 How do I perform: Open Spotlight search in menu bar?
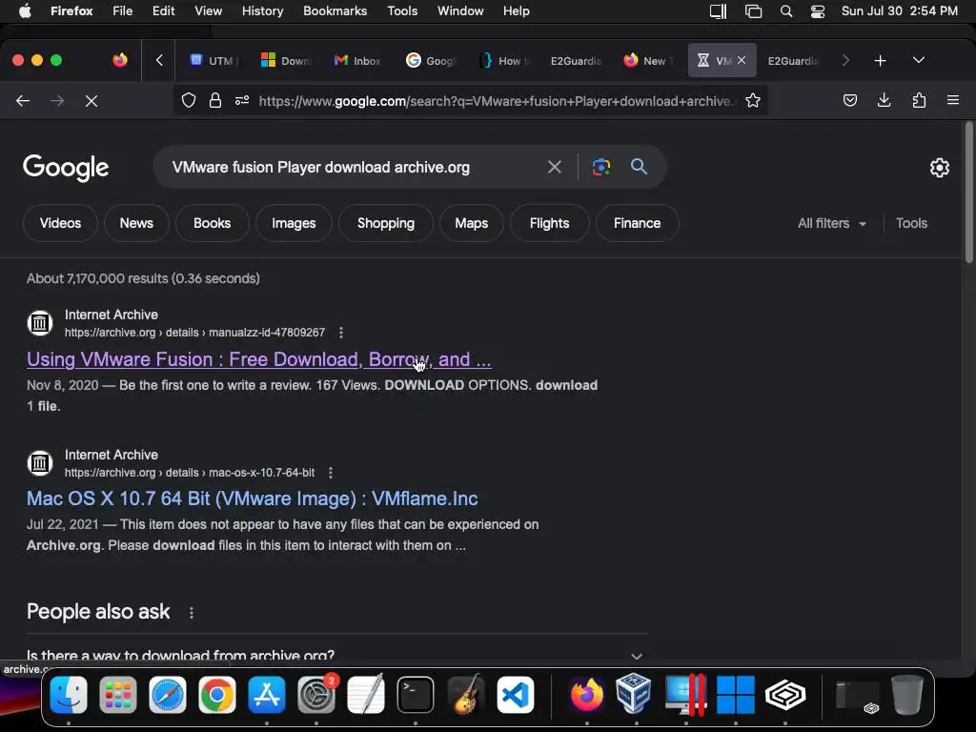pos(786,11)
